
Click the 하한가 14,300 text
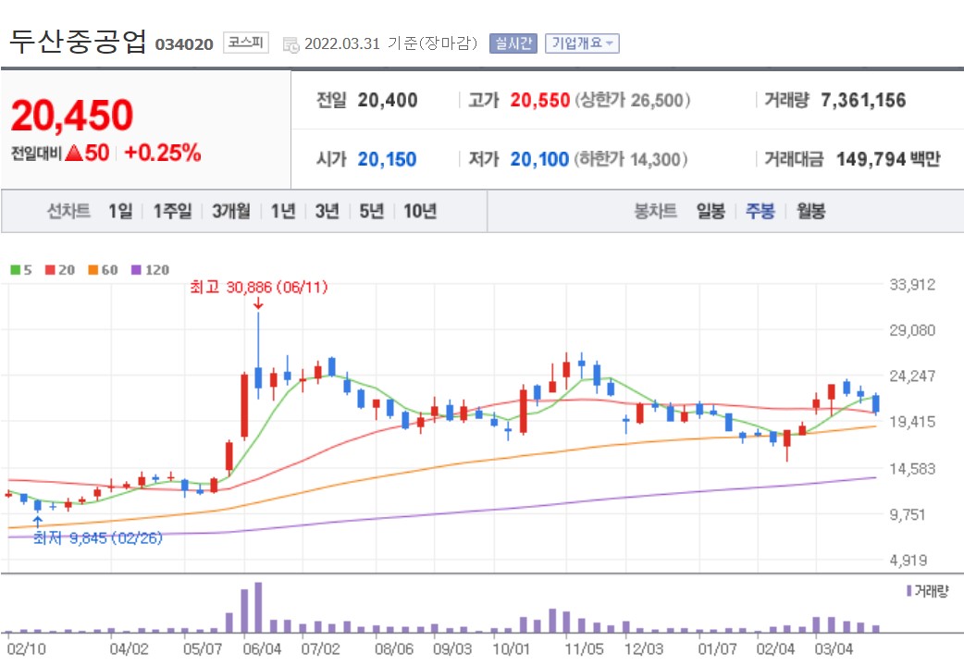tap(630, 159)
